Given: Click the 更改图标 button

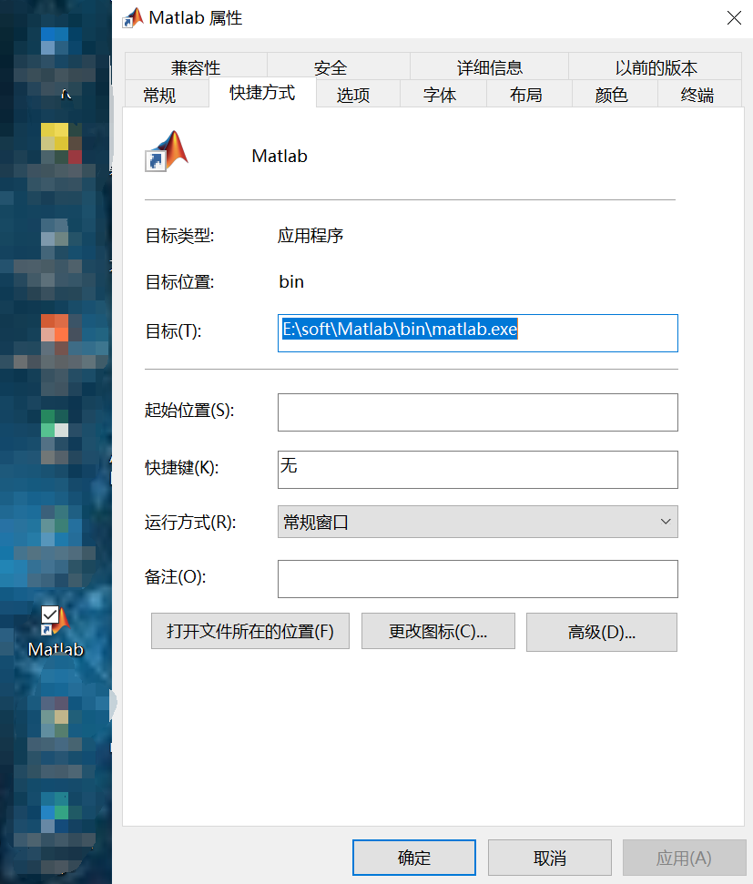Looking at the screenshot, I should pyautogui.click(x=438, y=631).
